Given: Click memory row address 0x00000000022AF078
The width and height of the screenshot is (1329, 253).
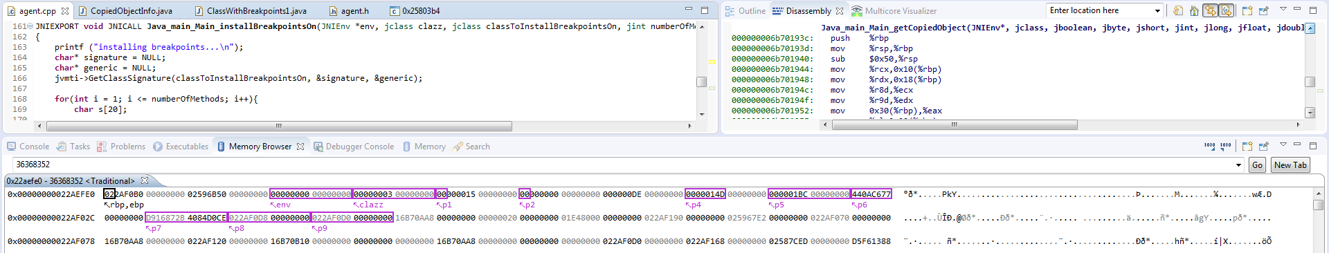Looking at the screenshot, I should pos(51,241).
